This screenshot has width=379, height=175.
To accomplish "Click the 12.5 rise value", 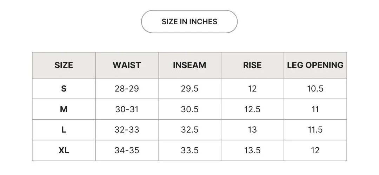I will 252,109.
